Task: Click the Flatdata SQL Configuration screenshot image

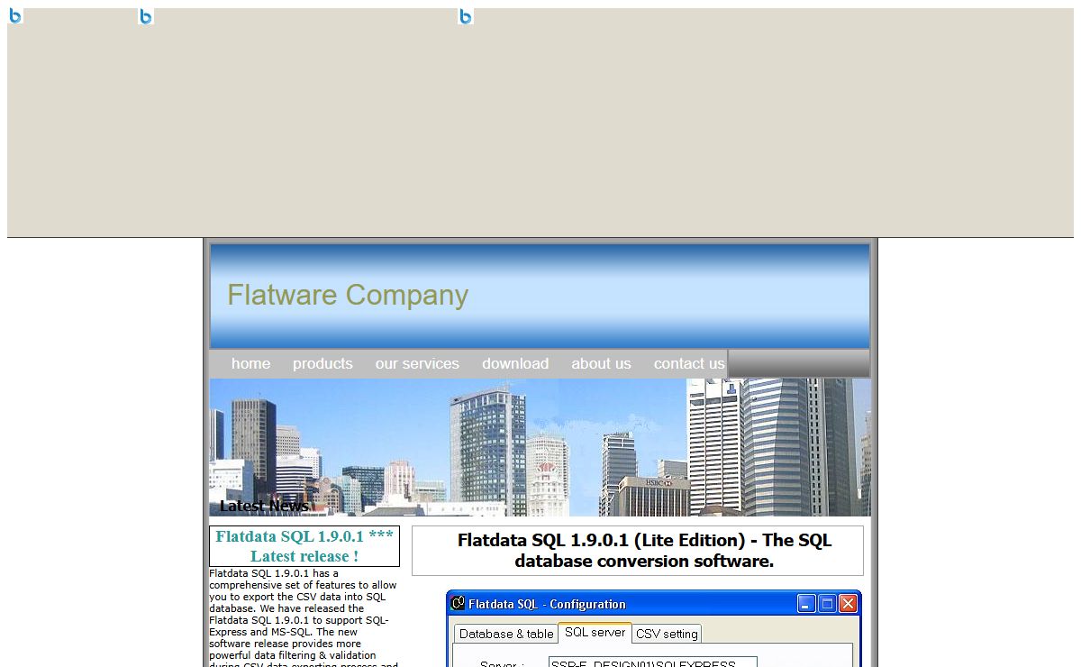Action: 654,629
